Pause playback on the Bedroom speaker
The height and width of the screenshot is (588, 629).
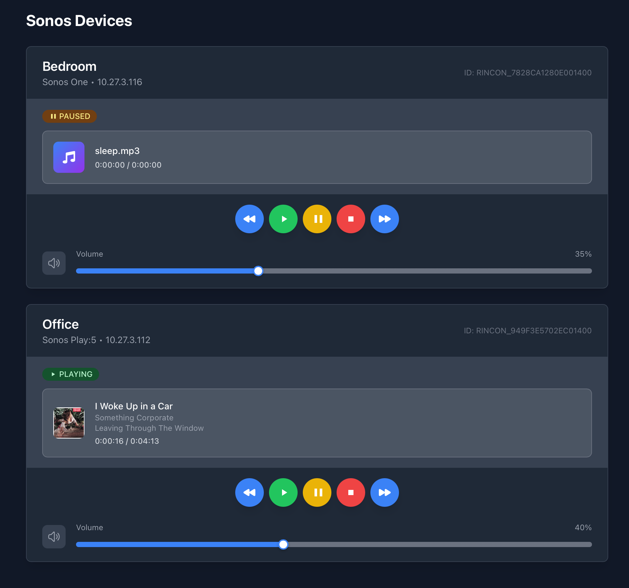[317, 219]
